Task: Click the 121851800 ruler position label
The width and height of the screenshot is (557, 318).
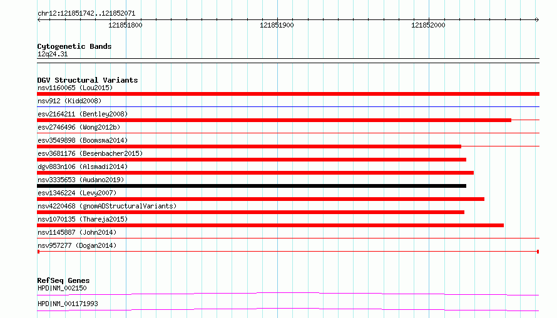Action: click(125, 25)
